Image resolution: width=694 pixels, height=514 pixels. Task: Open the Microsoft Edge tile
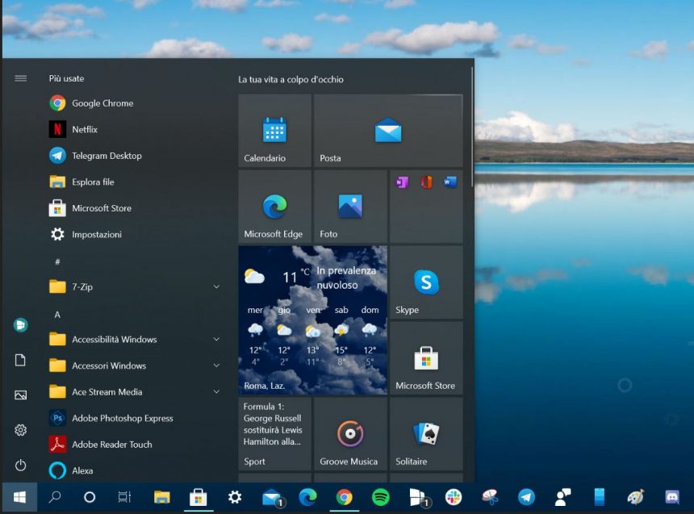click(x=275, y=207)
